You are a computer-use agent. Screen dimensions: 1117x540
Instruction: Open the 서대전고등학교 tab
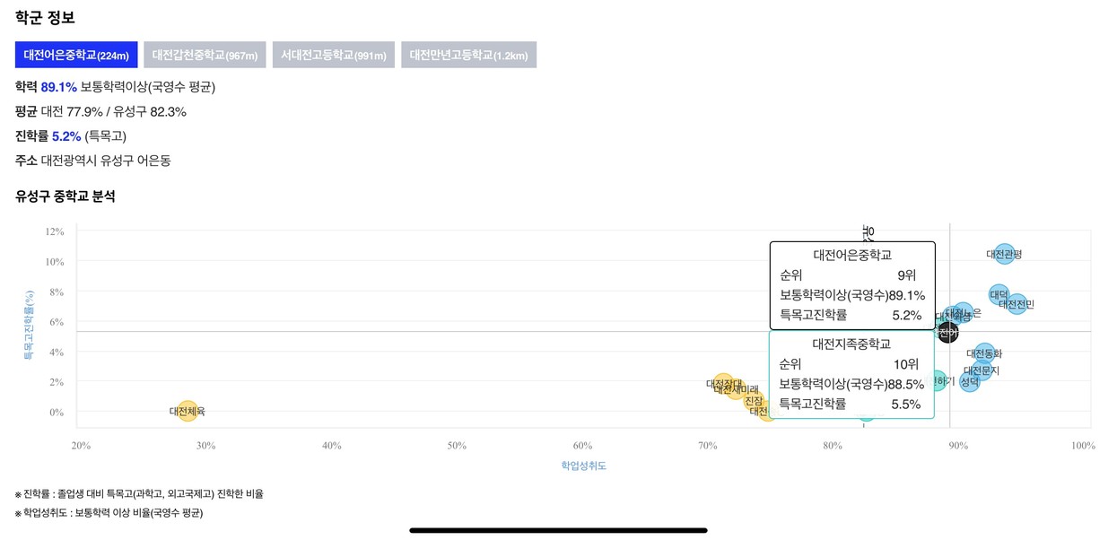[334, 55]
